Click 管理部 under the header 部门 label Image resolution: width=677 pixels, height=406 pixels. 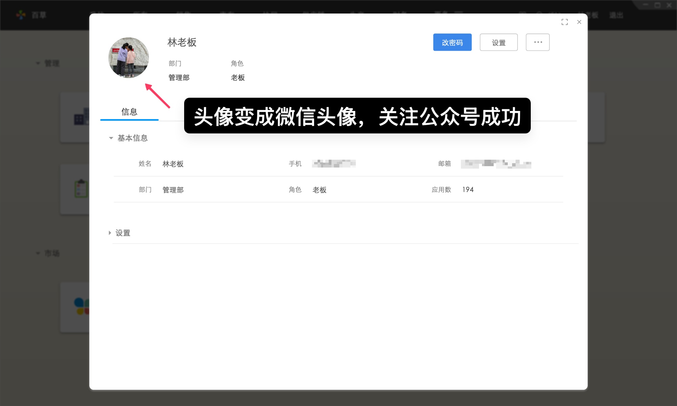point(179,77)
